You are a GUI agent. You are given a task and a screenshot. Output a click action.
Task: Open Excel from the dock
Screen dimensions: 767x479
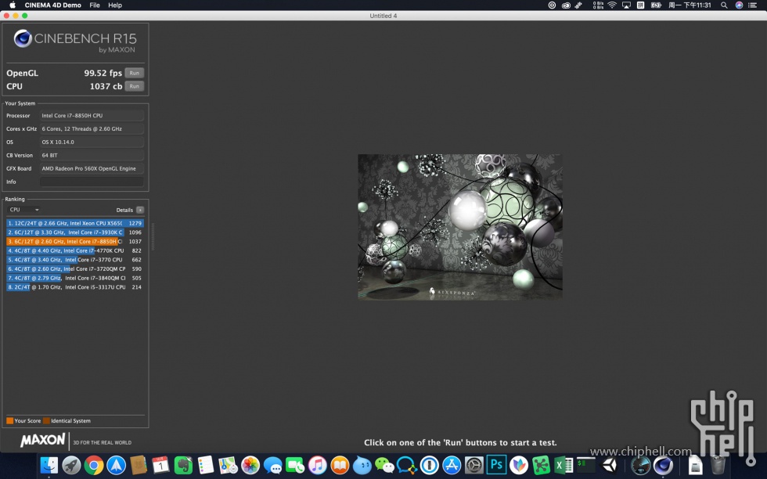coord(564,465)
